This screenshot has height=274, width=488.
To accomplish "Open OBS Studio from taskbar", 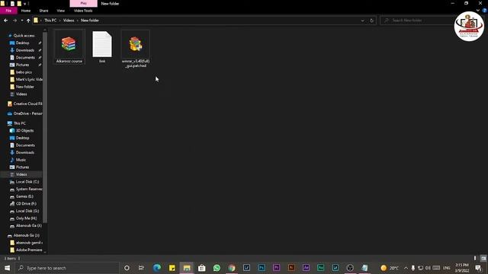I will pos(350,268).
